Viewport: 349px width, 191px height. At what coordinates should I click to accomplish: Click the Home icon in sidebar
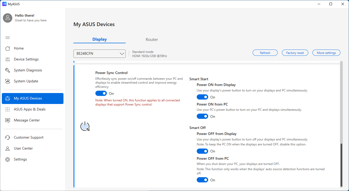[x=8, y=48]
